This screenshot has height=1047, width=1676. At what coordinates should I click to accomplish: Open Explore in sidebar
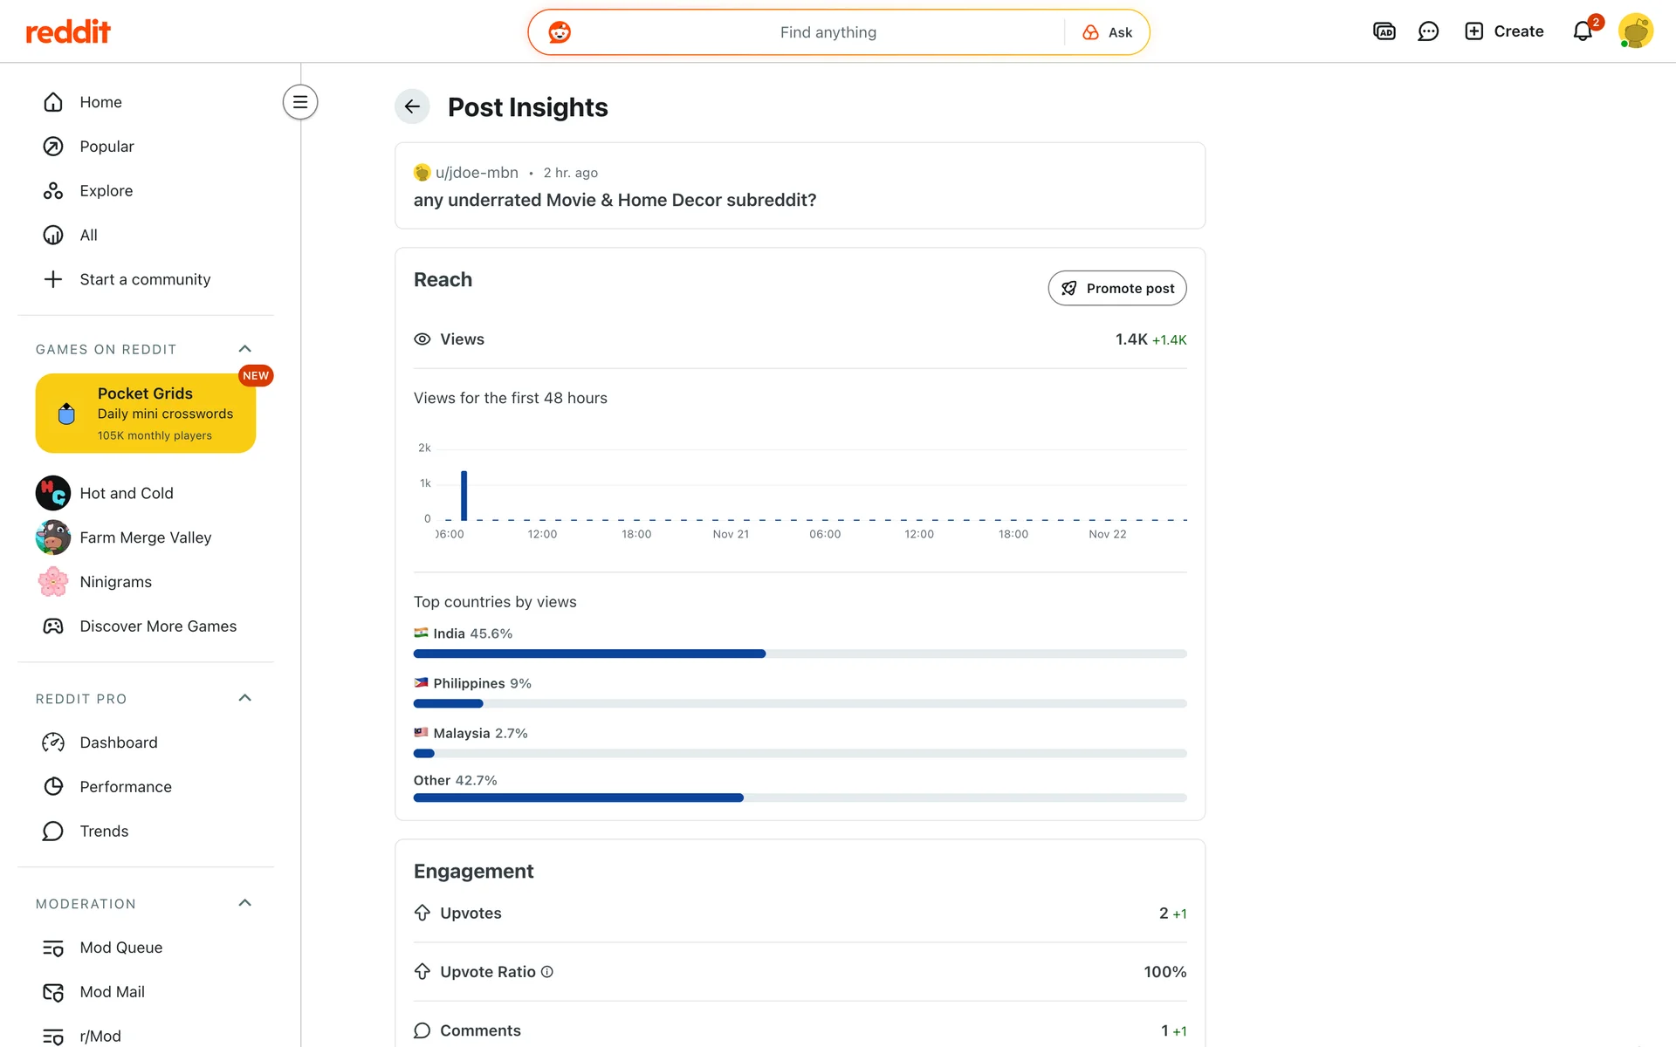[106, 191]
